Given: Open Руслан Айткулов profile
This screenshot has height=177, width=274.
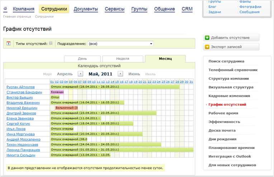Looking at the screenshot, I should (x=20, y=87).
